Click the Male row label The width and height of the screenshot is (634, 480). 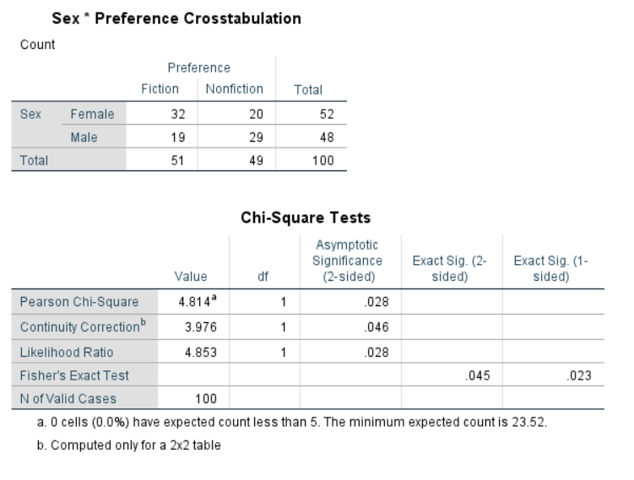84,137
